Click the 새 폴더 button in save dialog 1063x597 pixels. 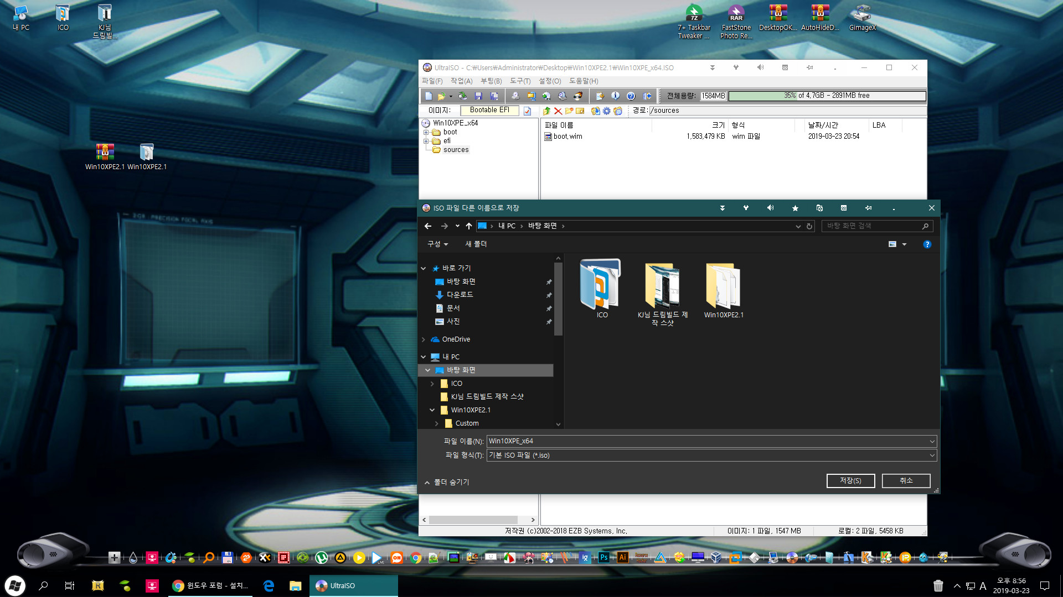click(x=476, y=244)
